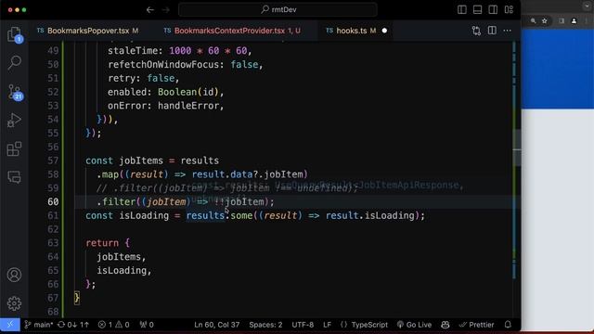
Task: Open editor More Actions ellipsis
Action: pyautogui.click(x=508, y=31)
